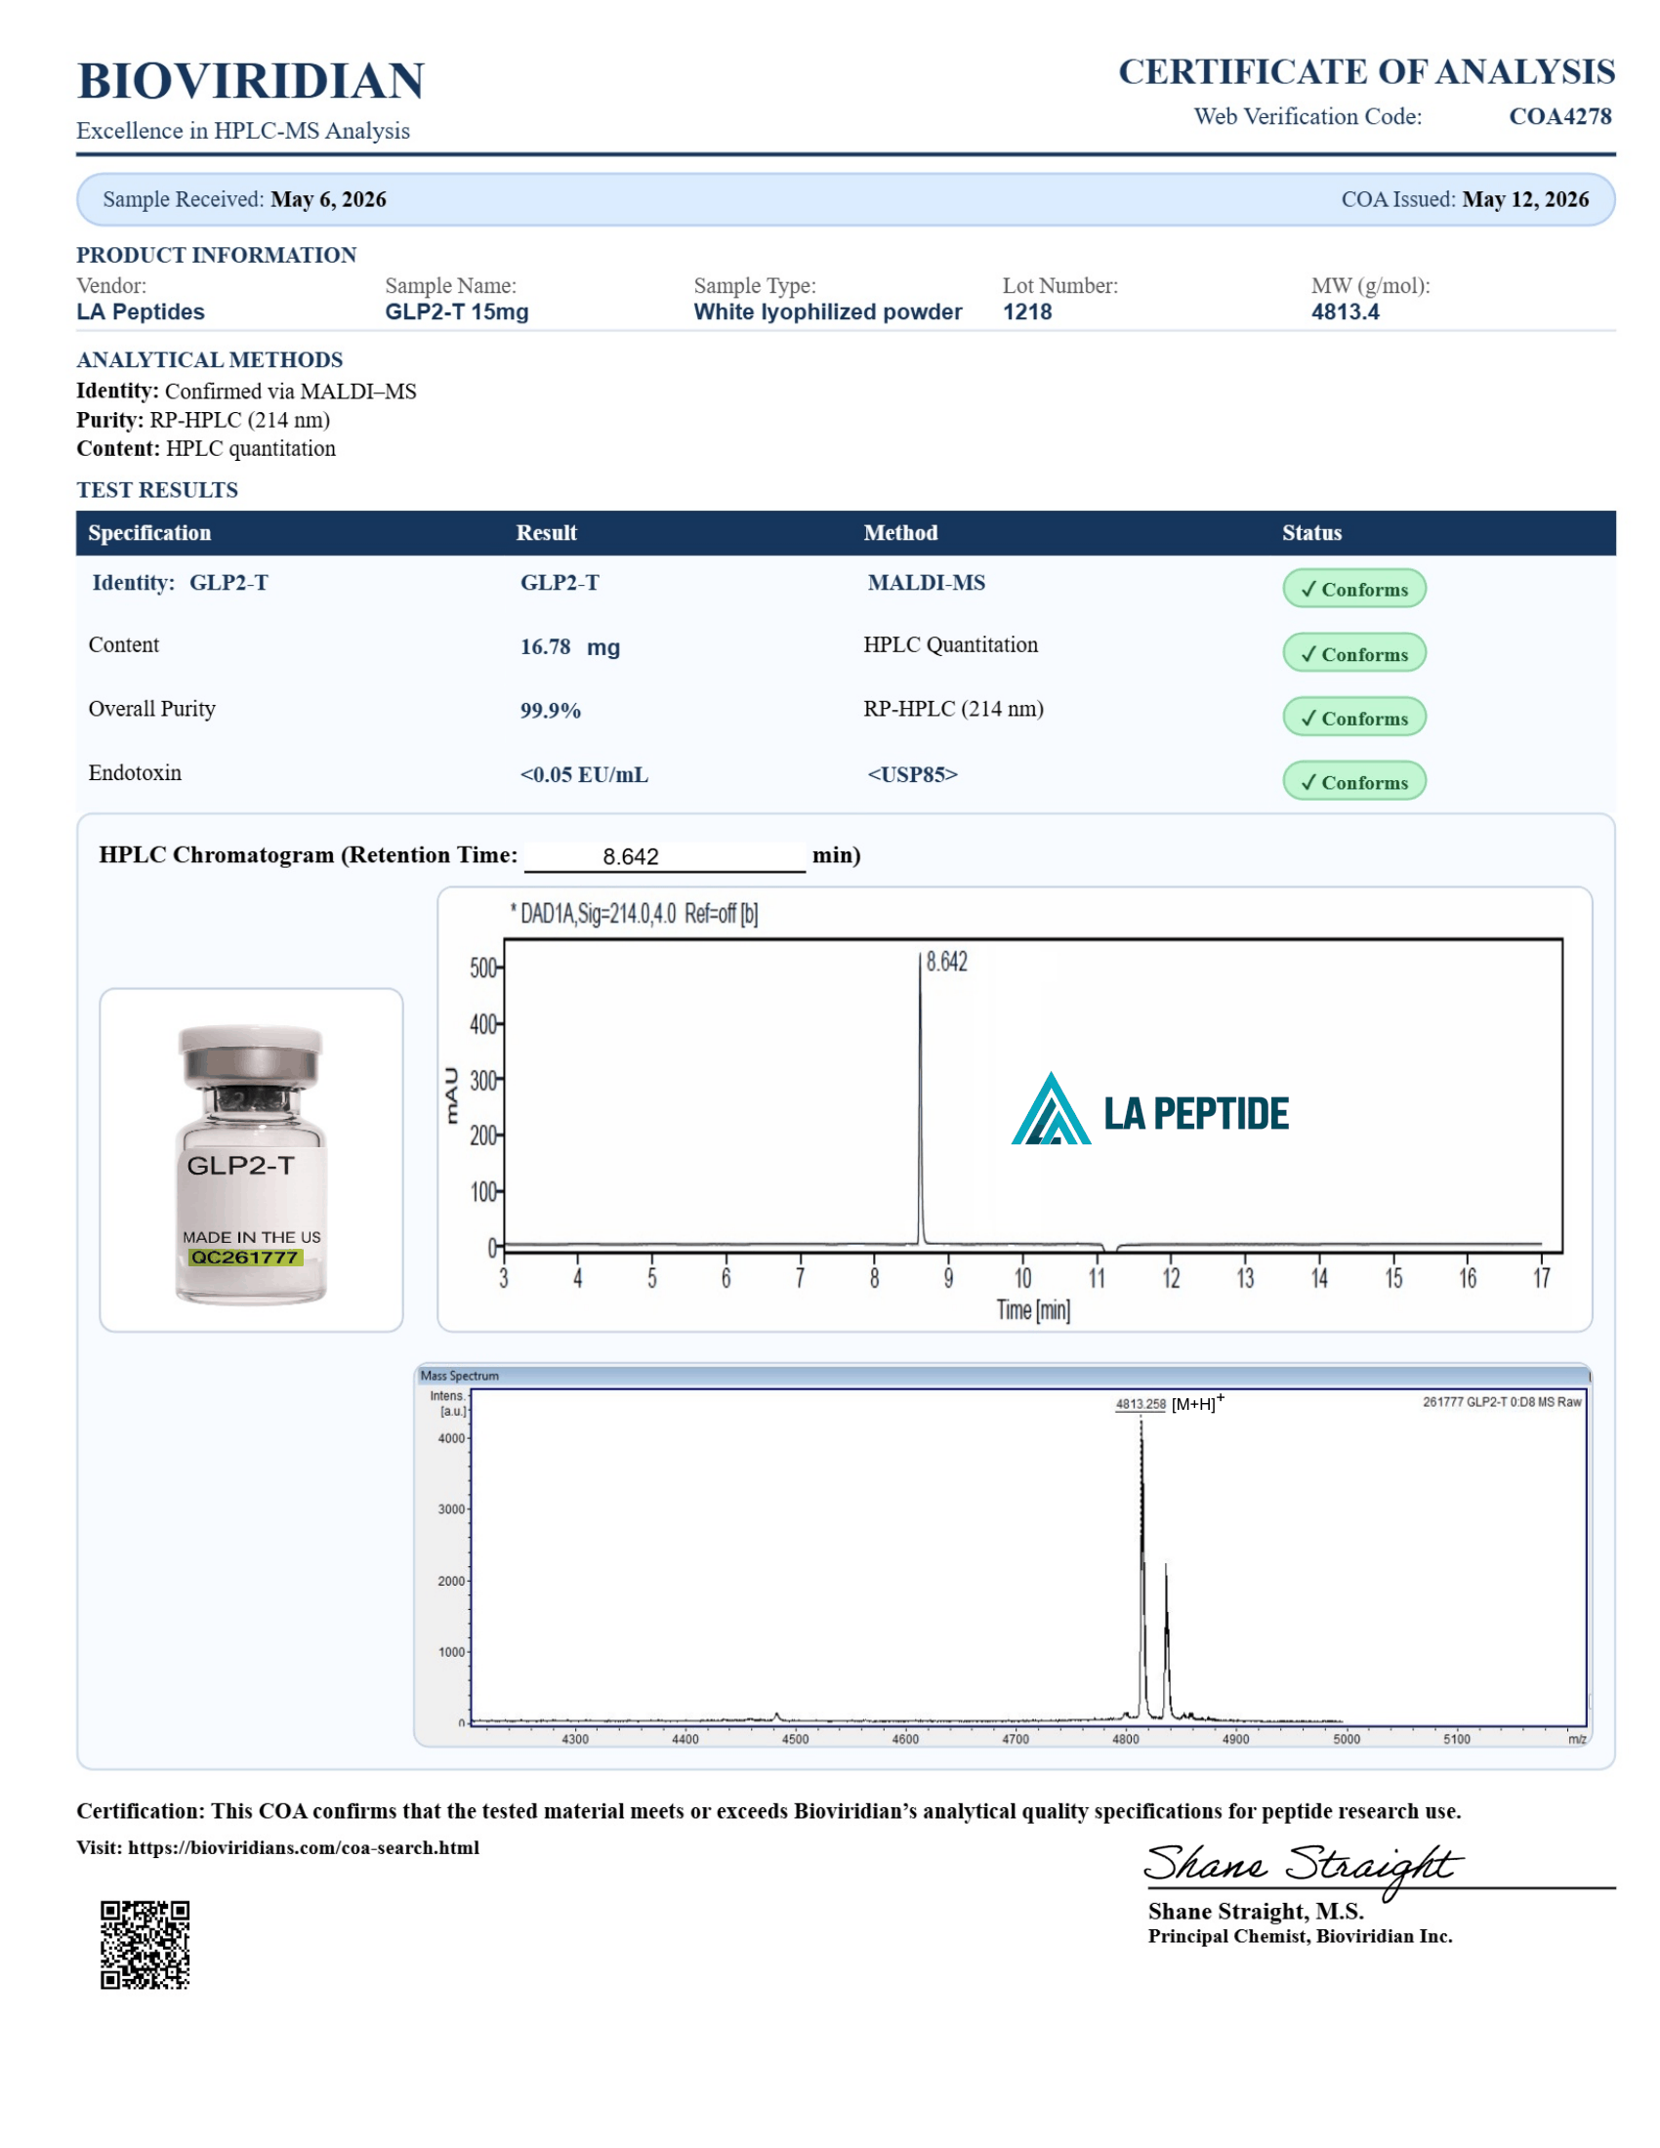Click the 'Time [min]' axis label
This screenshot has width=1660, height=2148.
pyautogui.click(x=1032, y=1310)
